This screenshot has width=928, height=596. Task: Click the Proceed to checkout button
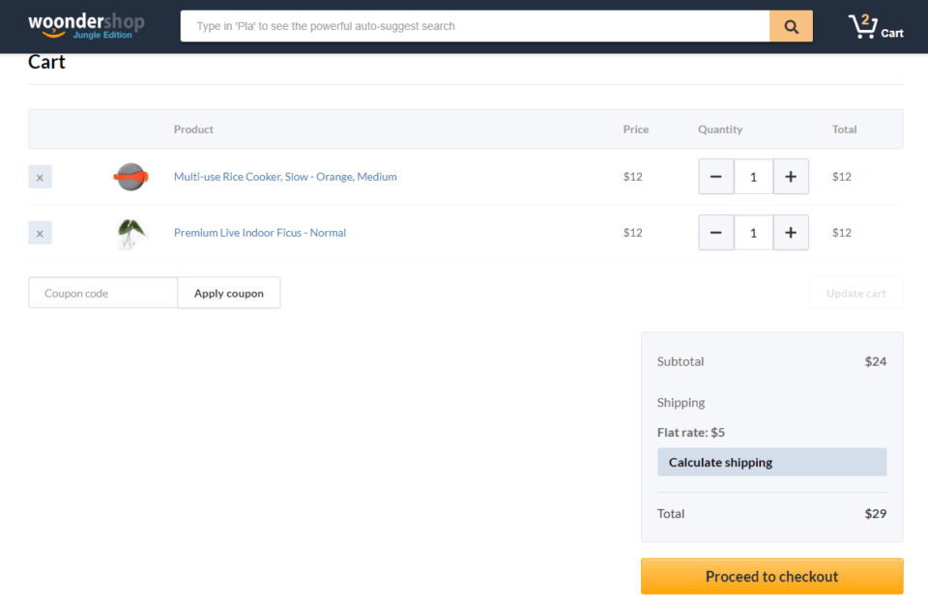pyautogui.click(x=771, y=576)
